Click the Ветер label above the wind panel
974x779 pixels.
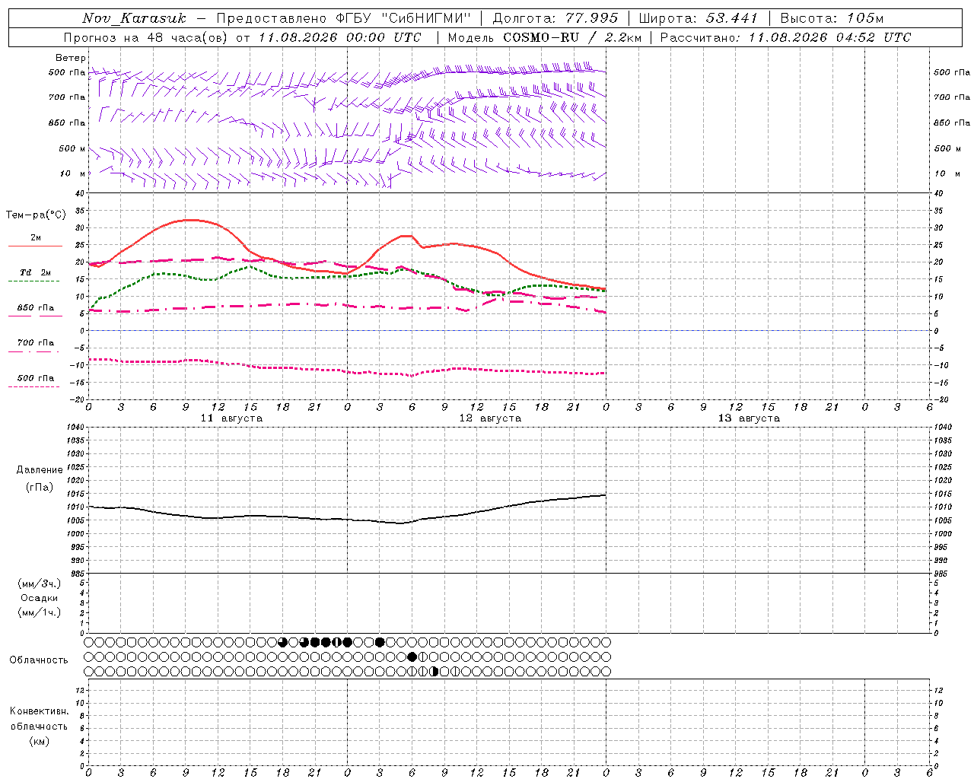71,58
